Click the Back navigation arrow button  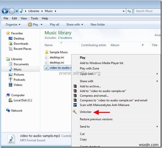pyautogui.click(x=5, y=11)
